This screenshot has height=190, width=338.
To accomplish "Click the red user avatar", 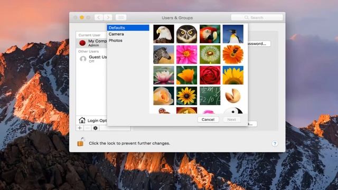I will 82,43.
